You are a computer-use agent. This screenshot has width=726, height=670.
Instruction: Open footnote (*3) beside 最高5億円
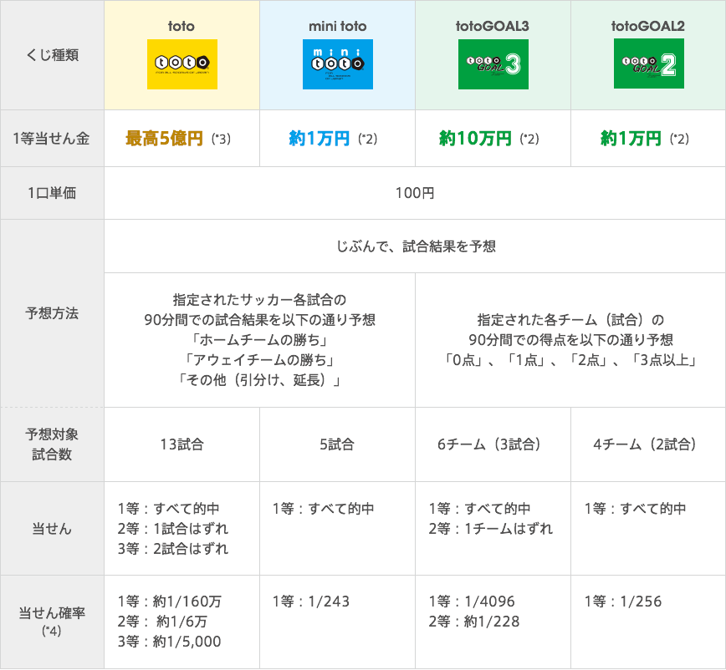point(220,140)
